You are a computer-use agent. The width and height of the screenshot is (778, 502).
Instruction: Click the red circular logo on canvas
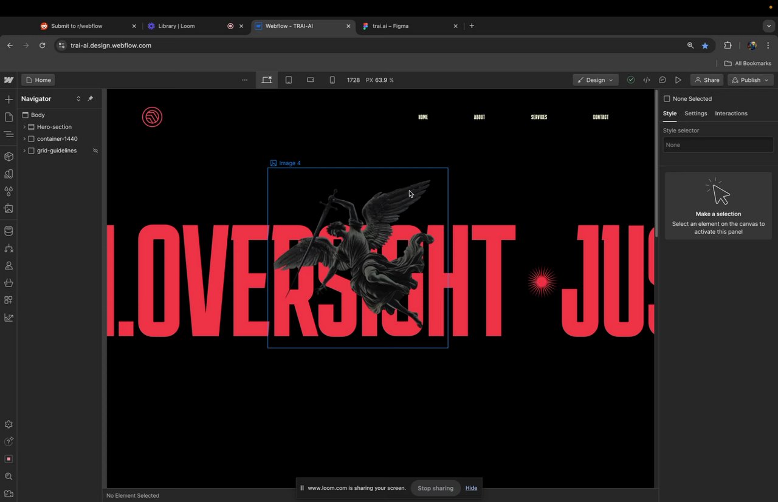[152, 117]
